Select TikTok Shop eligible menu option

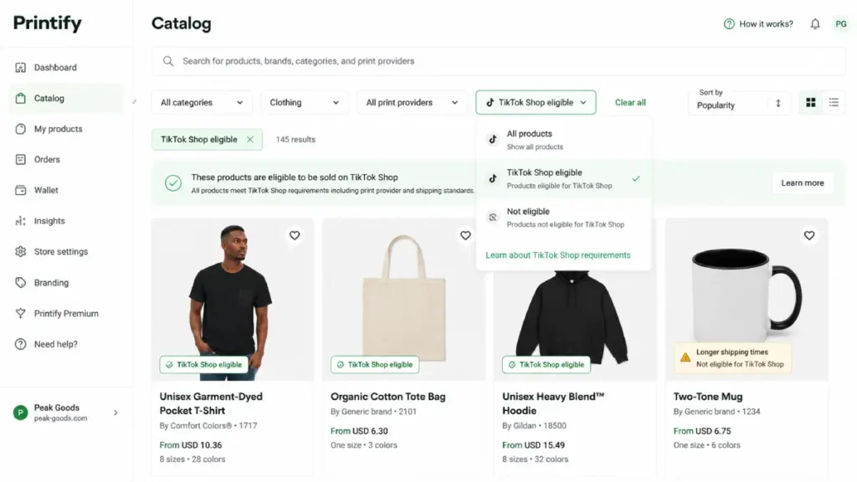[563, 179]
